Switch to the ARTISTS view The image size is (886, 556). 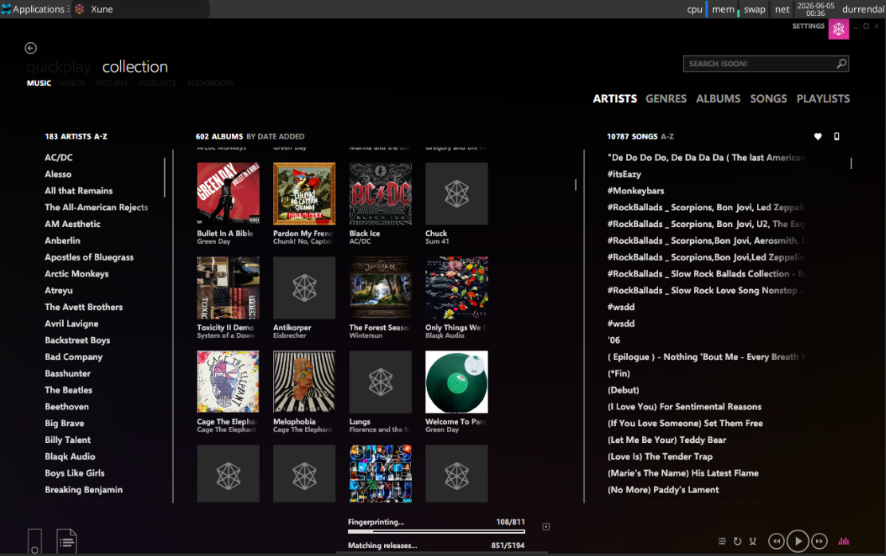point(615,98)
